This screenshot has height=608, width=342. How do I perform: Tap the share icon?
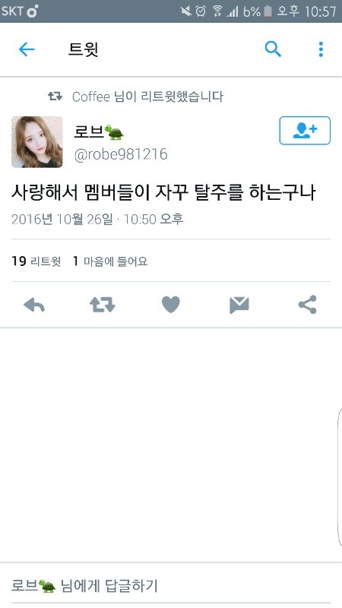(x=308, y=305)
